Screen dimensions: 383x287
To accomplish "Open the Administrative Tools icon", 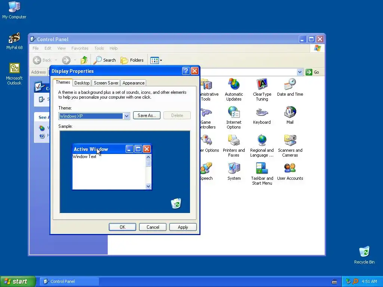I will (209, 89).
